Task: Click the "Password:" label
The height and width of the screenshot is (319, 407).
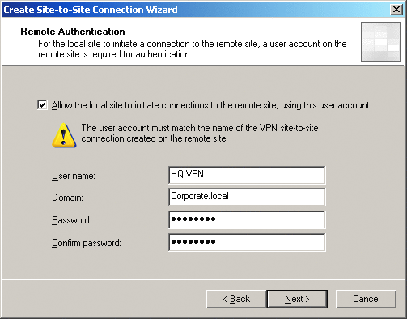Action: click(x=71, y=220)
